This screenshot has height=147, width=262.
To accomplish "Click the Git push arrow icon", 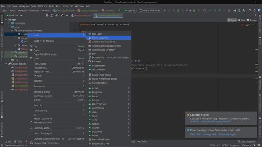I will pyautogui.click(x=219, y=11).
